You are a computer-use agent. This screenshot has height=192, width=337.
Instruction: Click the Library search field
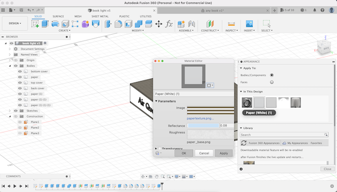284,135
